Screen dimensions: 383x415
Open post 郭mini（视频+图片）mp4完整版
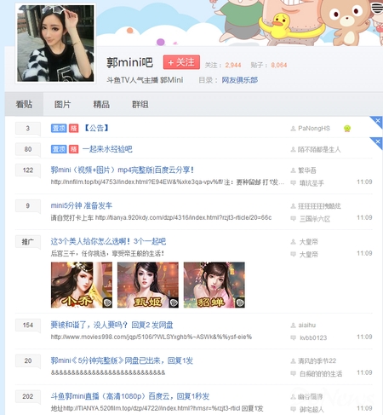123,170
